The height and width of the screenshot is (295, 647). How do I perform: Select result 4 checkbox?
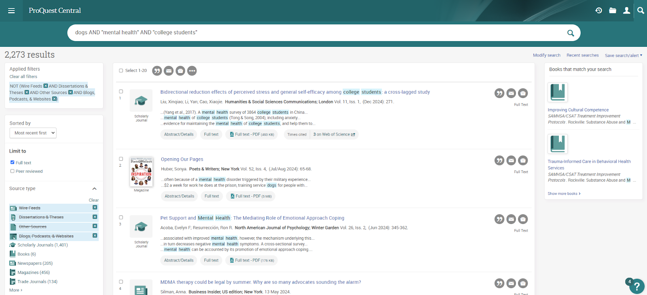point(121,282)
